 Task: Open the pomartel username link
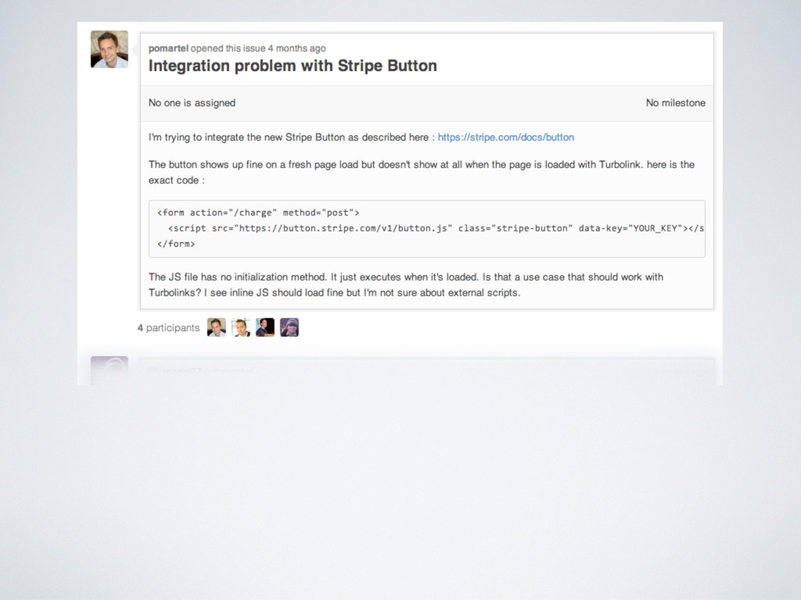pyautogui.click(x=169, y=48)
